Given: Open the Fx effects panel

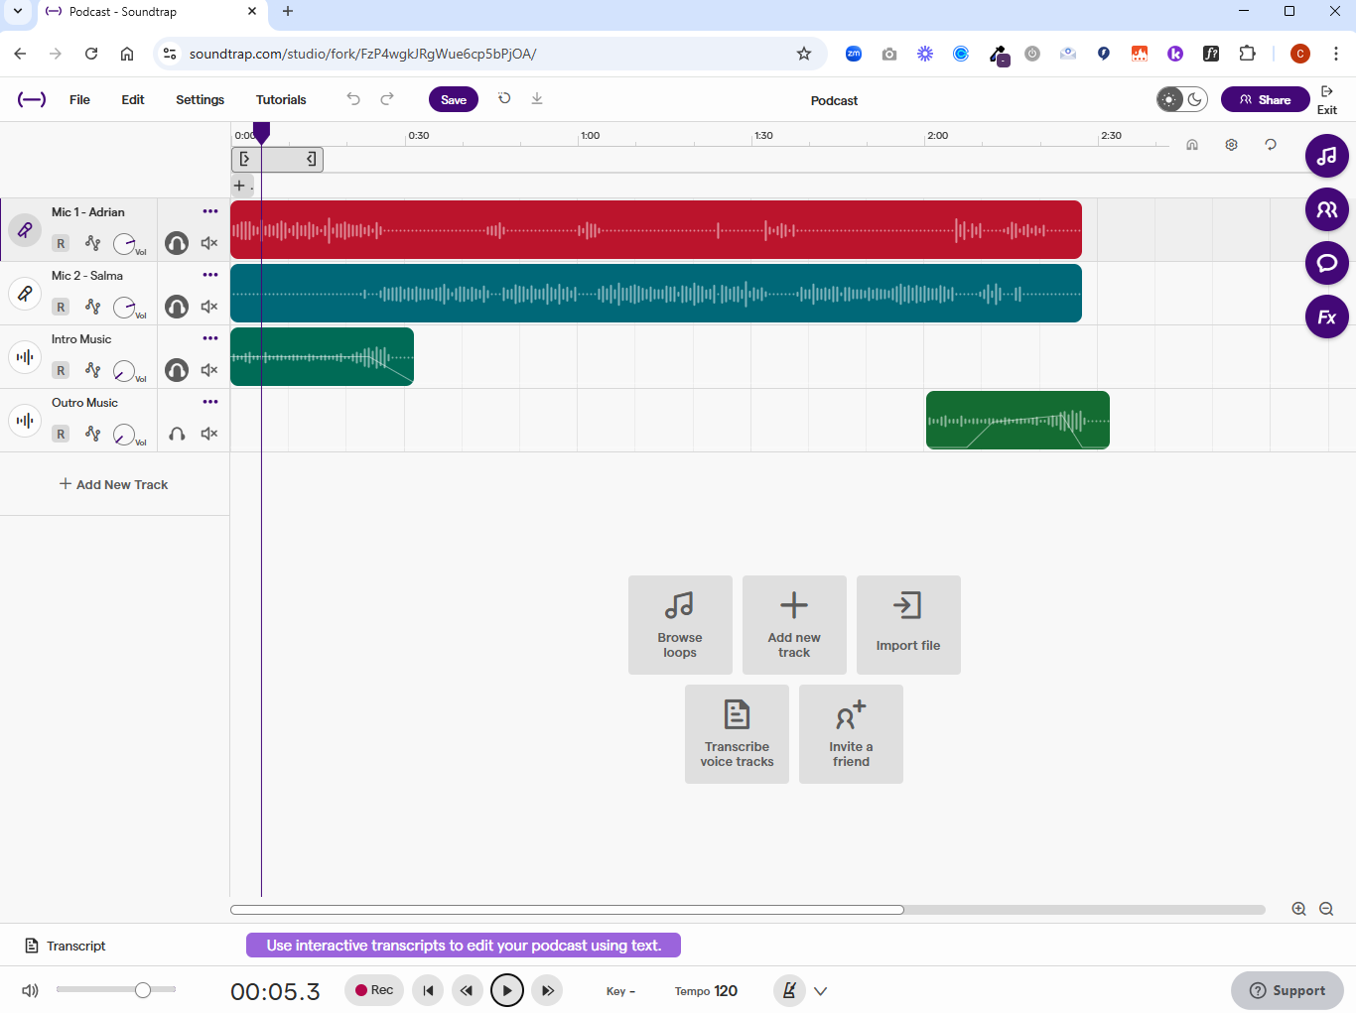Looking at the screenshot, I should coord(1326,317).
